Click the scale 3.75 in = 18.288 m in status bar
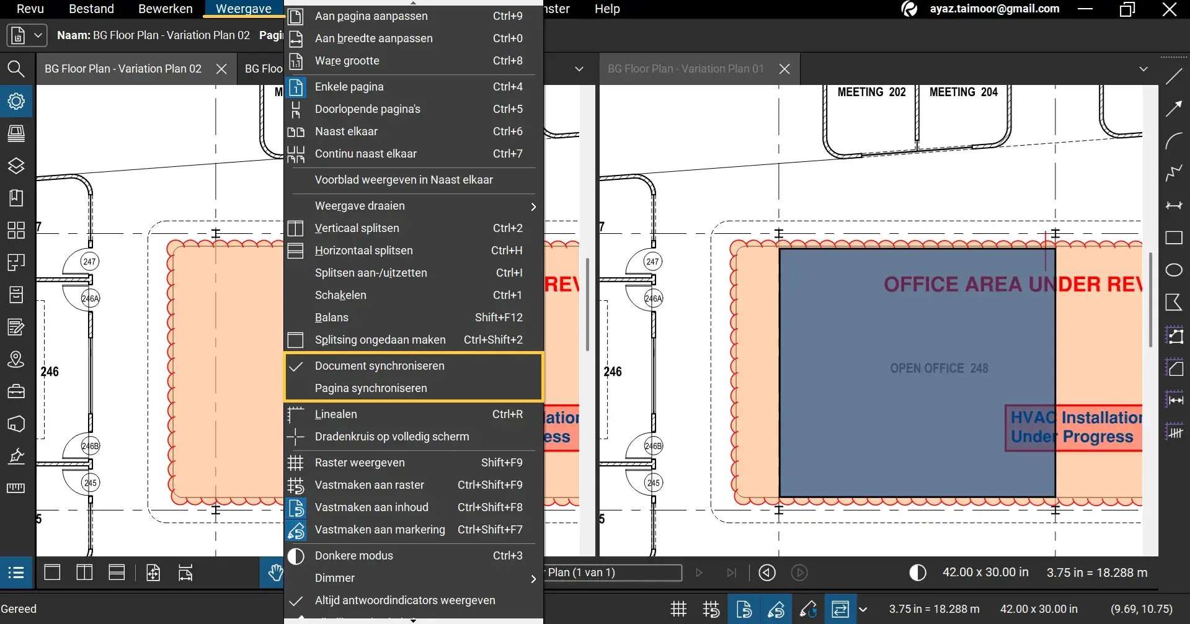Screen dimensions: 1190x624 click(x=934, y=609)
